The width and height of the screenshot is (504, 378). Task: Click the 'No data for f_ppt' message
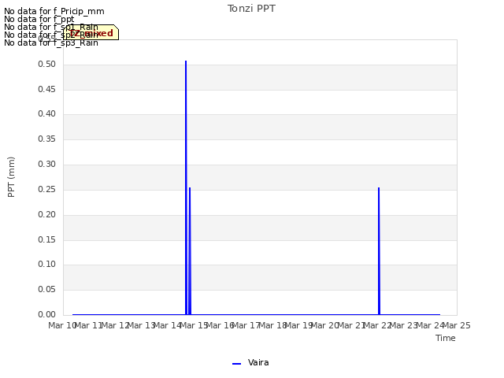coord(39,19)
